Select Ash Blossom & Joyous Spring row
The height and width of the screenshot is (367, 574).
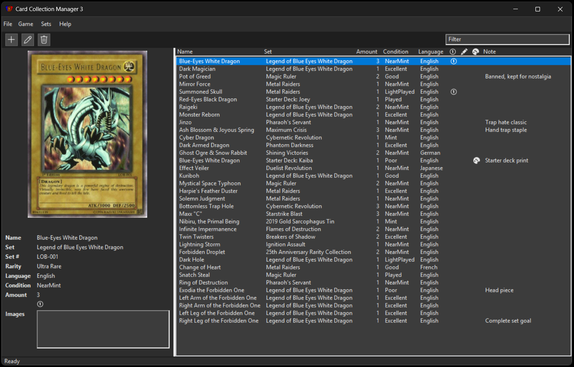click(x=374, y=130)
